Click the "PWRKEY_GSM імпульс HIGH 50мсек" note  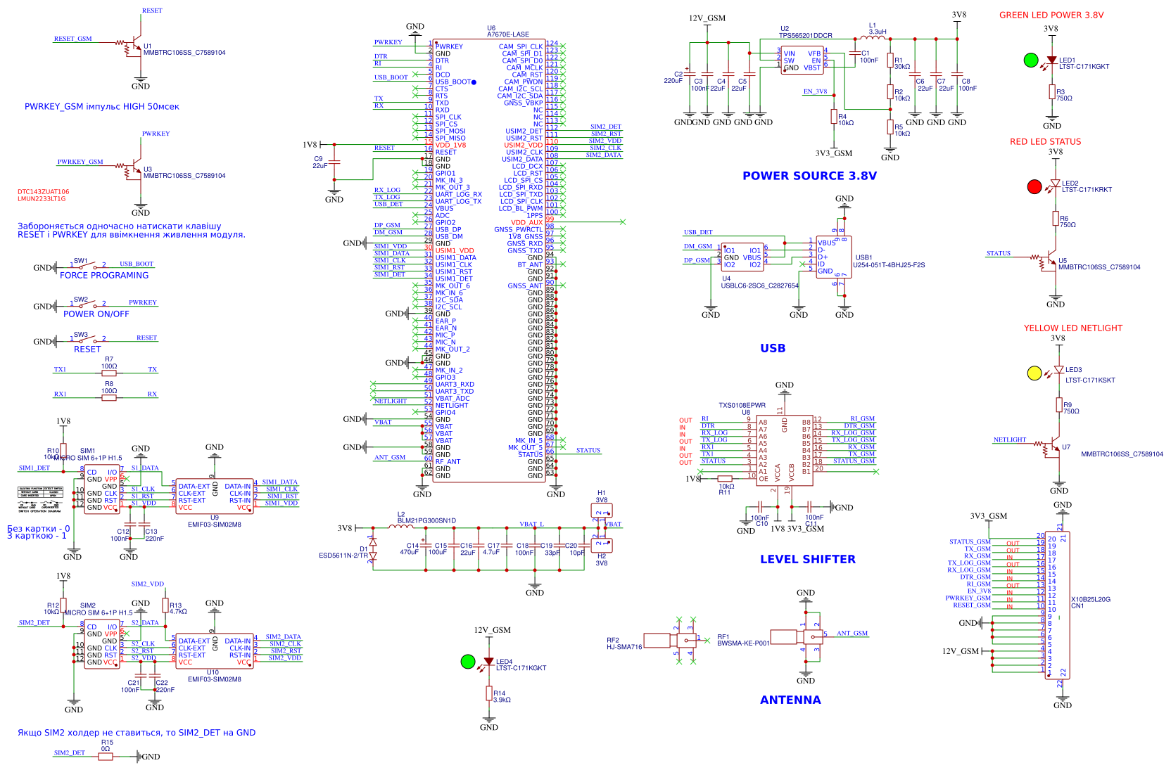(x=102, y=107)
